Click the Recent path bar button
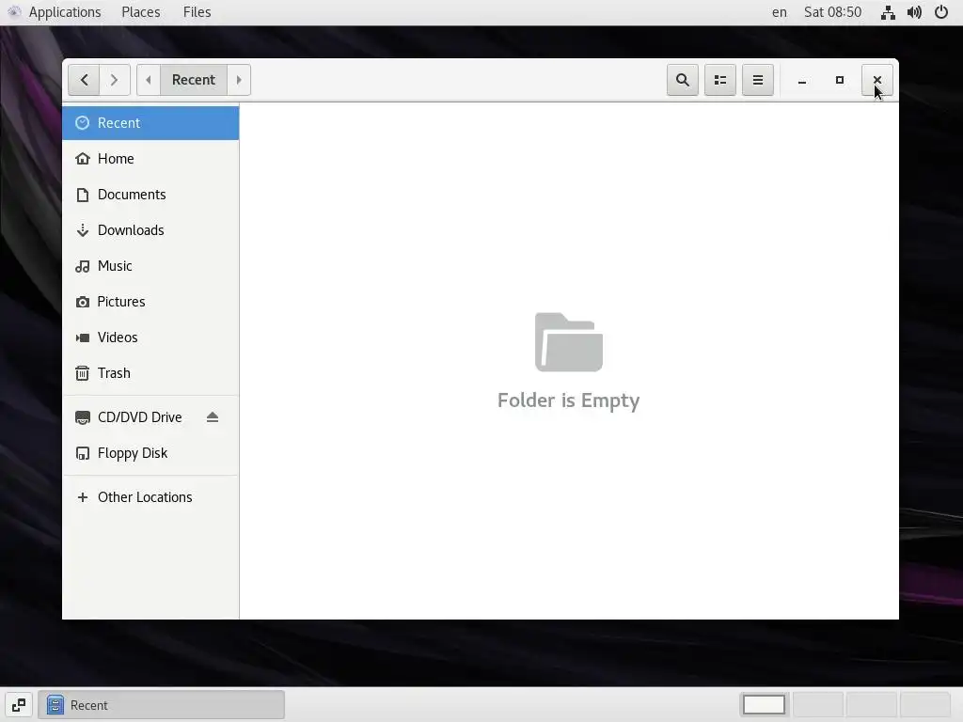Viewport: 963px width, 722px height. pyautogui.click(x=194, y=80)
